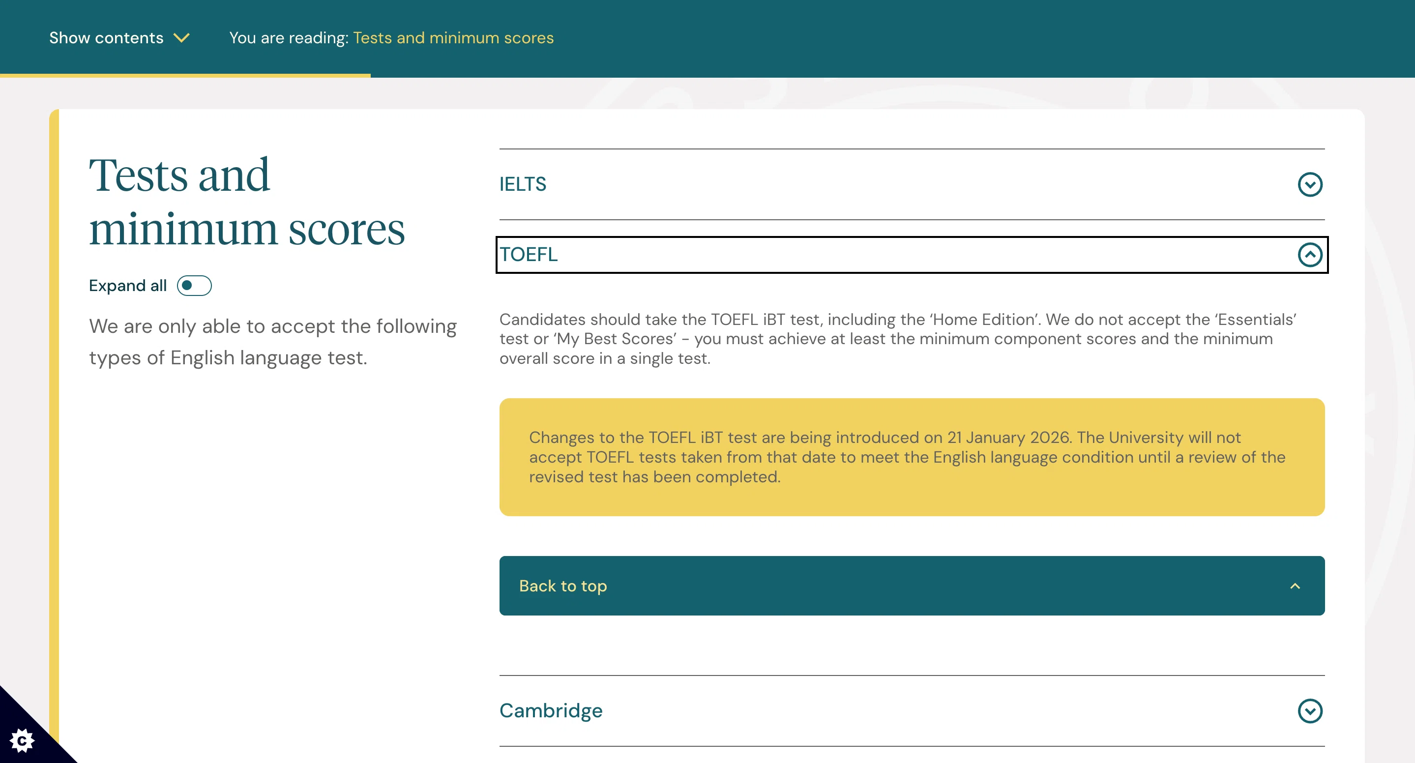Screen dimensions: 1415x763
Task: Collapse the TOEFL accordion heading
Action: click(912, 255)
